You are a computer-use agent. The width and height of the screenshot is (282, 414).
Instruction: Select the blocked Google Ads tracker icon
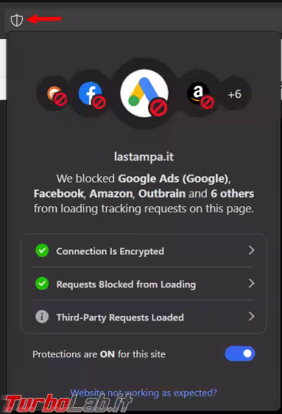144,94
